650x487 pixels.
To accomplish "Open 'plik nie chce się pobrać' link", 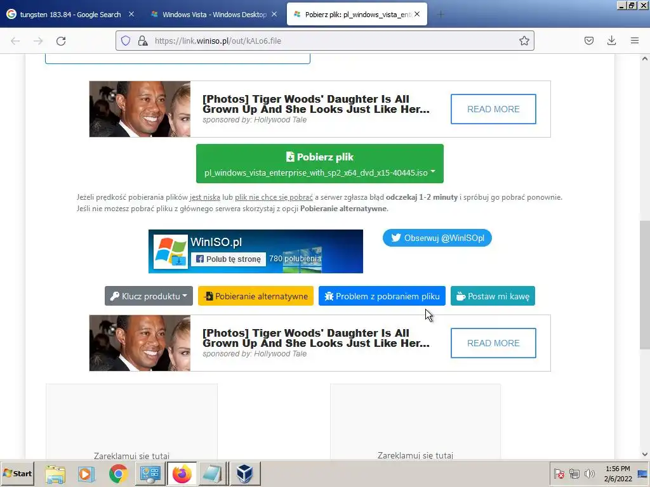I will tap(274, 197).
